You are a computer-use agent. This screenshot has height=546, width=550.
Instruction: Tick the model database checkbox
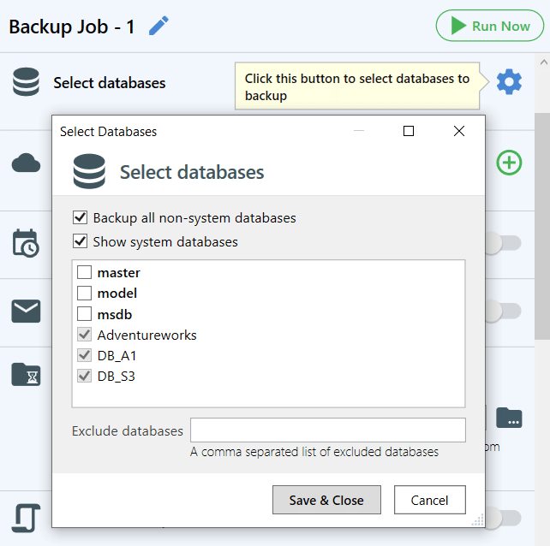point(85,294)
